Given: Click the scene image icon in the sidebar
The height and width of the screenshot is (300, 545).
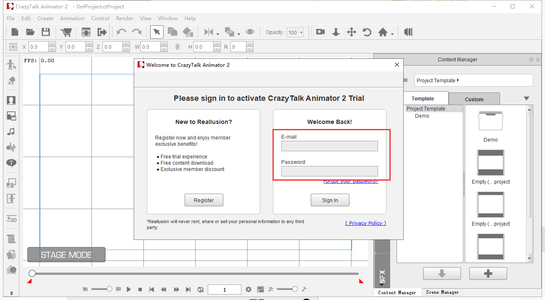Looking at the screenshot, I should 11,116.
